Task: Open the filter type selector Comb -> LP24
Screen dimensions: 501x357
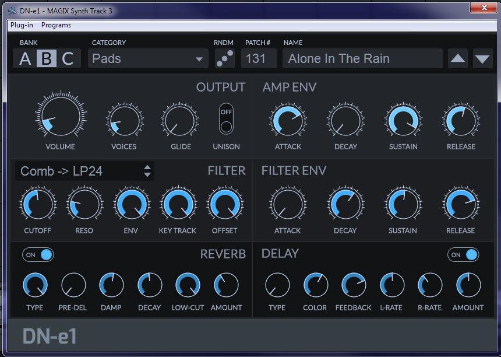Action: (84, 171)
